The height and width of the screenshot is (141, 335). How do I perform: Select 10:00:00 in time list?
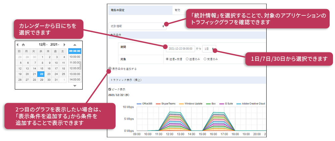point(75,57)
